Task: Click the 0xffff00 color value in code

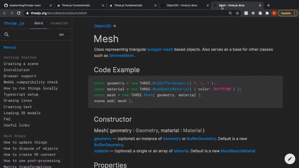Action: pyautogui.click(x=222, y=89)
